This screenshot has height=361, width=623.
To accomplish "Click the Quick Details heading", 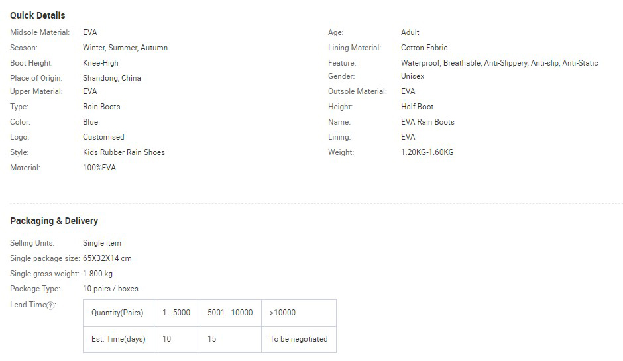I will [37, 15].
